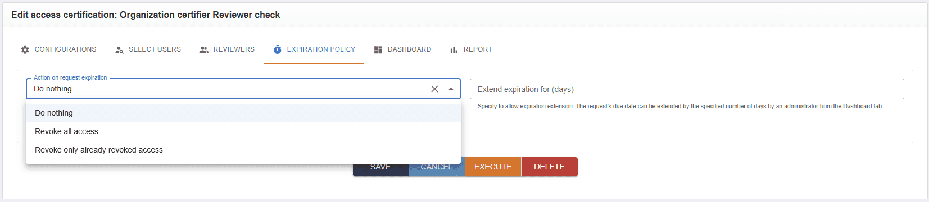Click the Select Users person-search icon
Viewport: 929px width, 202px height.
(119, 49)
